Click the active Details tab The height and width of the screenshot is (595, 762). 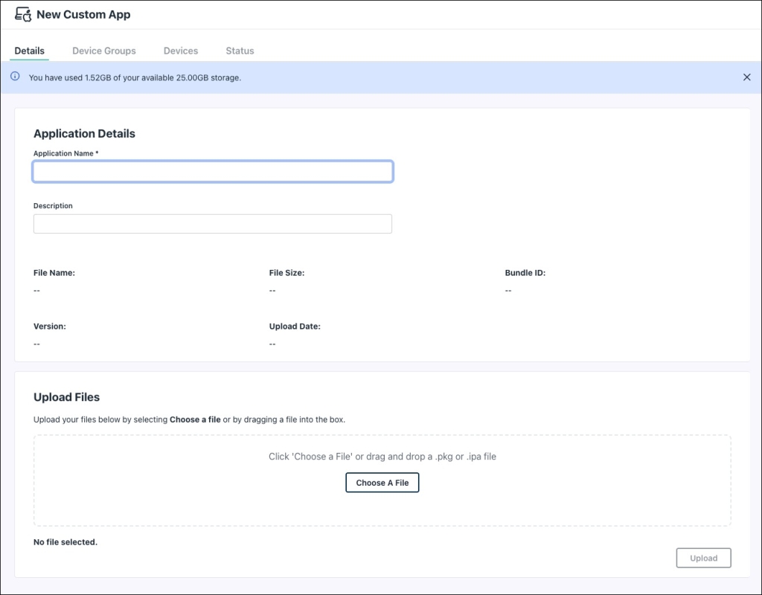(x=29, y=51)
